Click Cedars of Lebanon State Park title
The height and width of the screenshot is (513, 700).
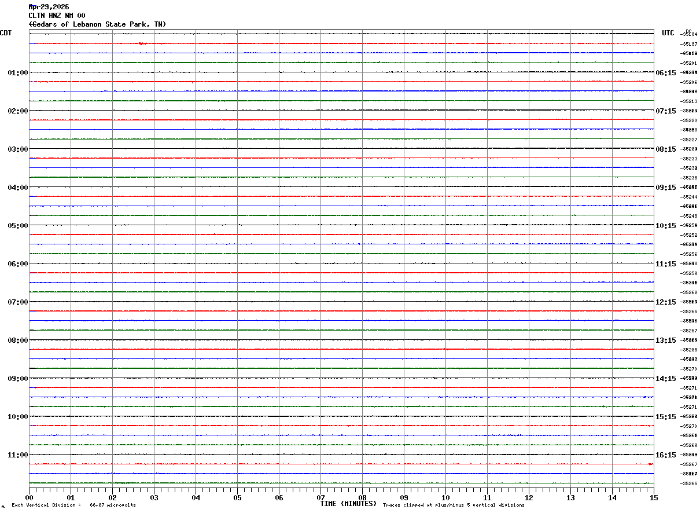point(97,24)
